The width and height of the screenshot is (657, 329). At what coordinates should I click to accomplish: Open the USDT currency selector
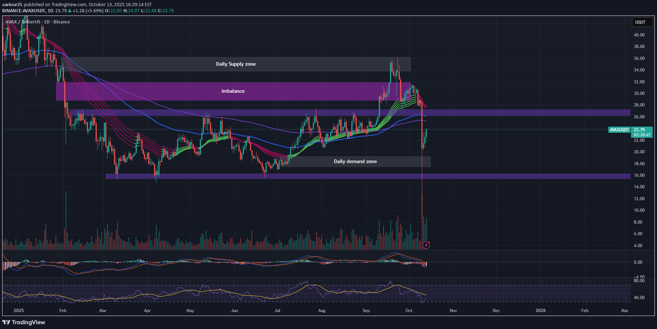pos(641,22)
